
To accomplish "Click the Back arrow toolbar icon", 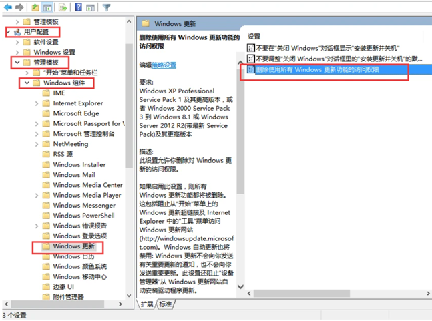I will click(8, 7).
